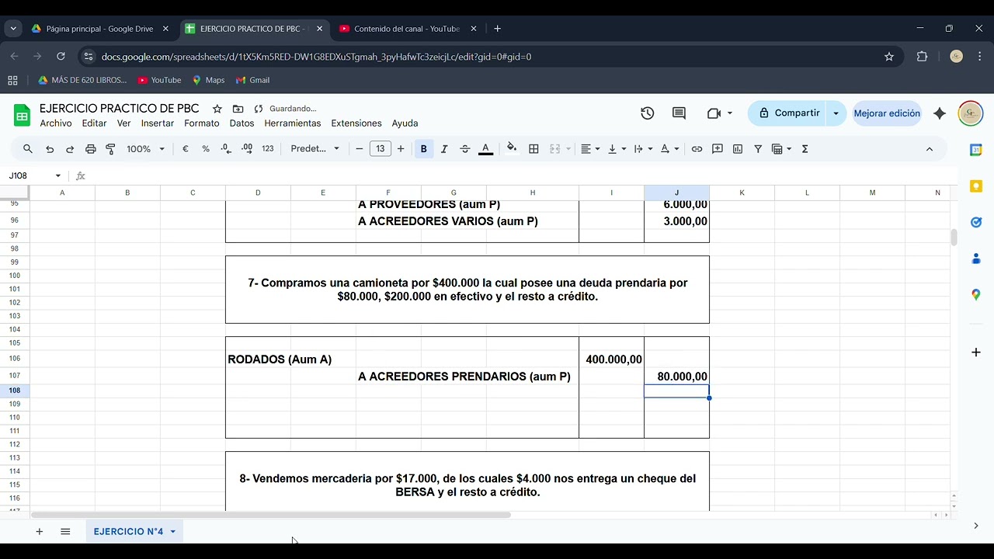Open EJERCICIO N°4 sheet tab menu arrow
The width and height of the screenshot is (994, 559).
point(172,532)
